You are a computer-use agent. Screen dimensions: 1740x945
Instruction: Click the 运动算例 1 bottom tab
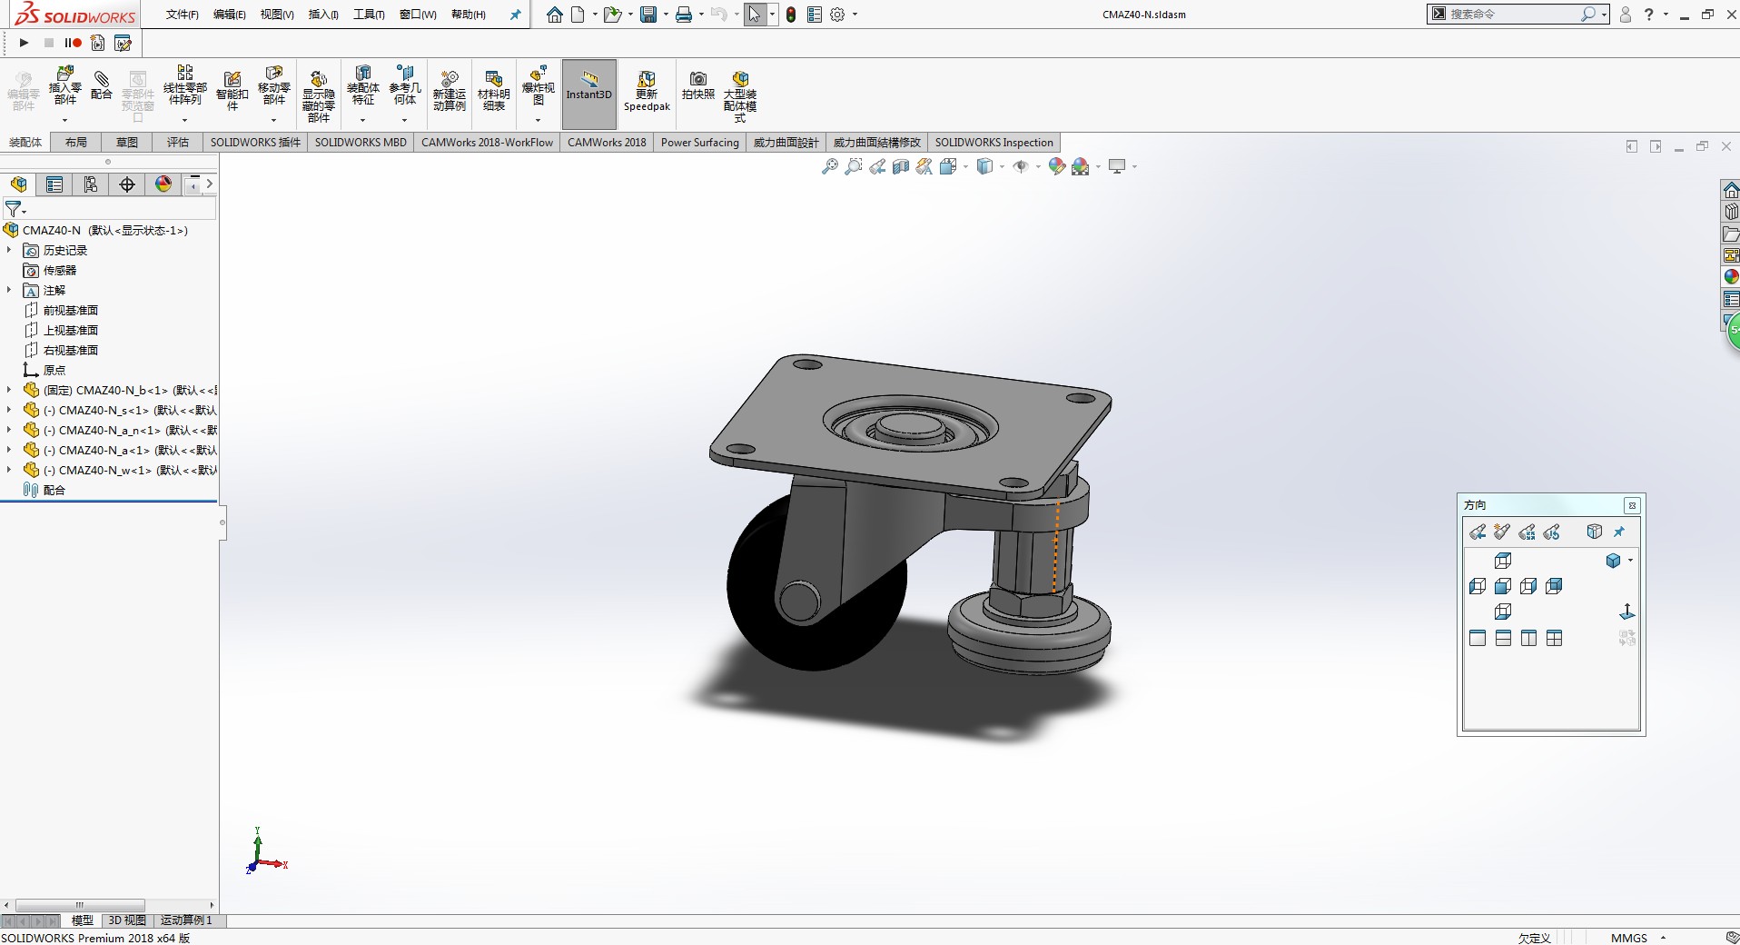[186, 920]
